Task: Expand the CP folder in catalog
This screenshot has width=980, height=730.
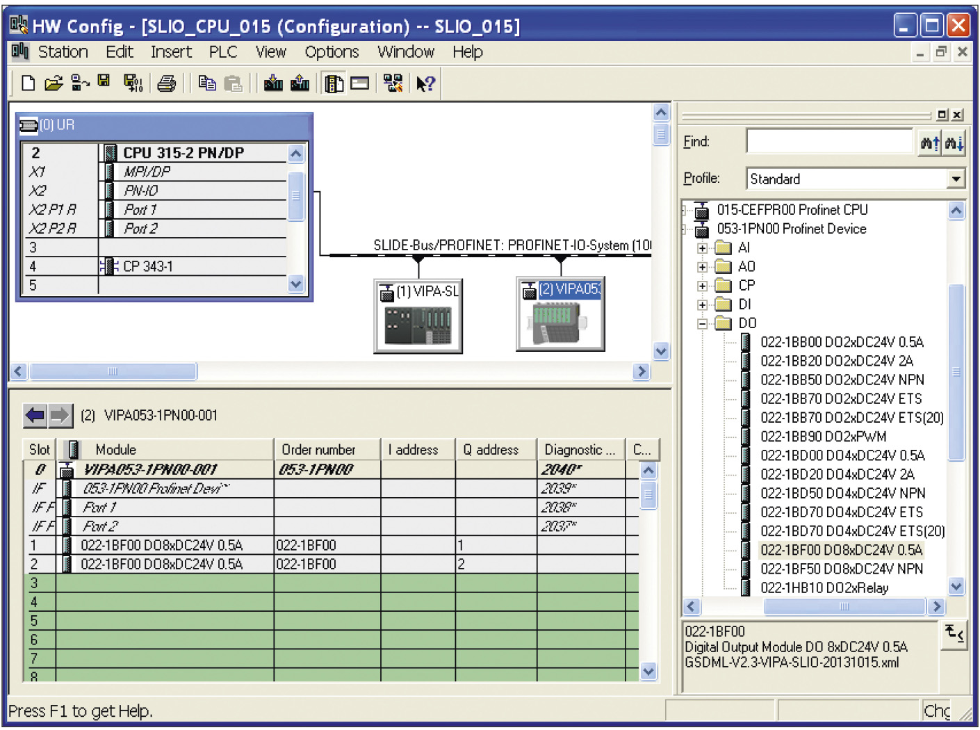Action: point(703,286)
